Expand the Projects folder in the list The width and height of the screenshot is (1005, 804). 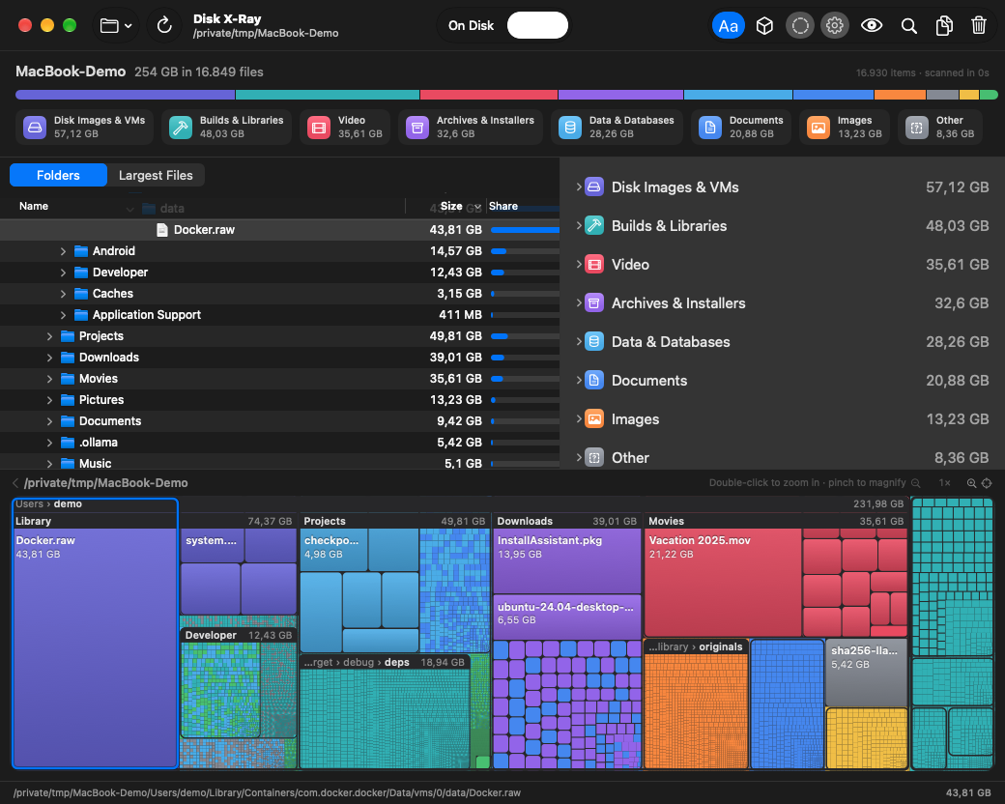coord(49,336)
